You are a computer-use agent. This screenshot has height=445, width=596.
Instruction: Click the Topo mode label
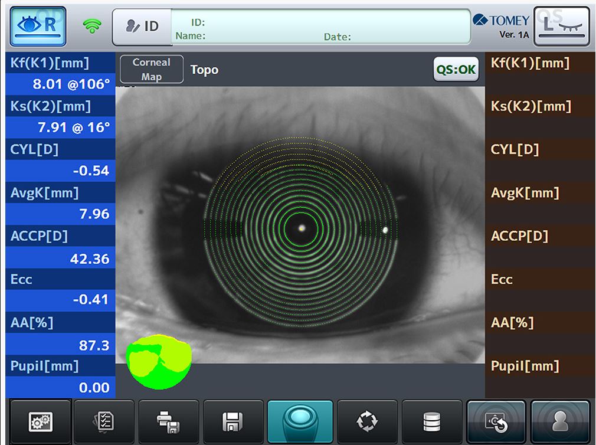[x=204, y=70]
